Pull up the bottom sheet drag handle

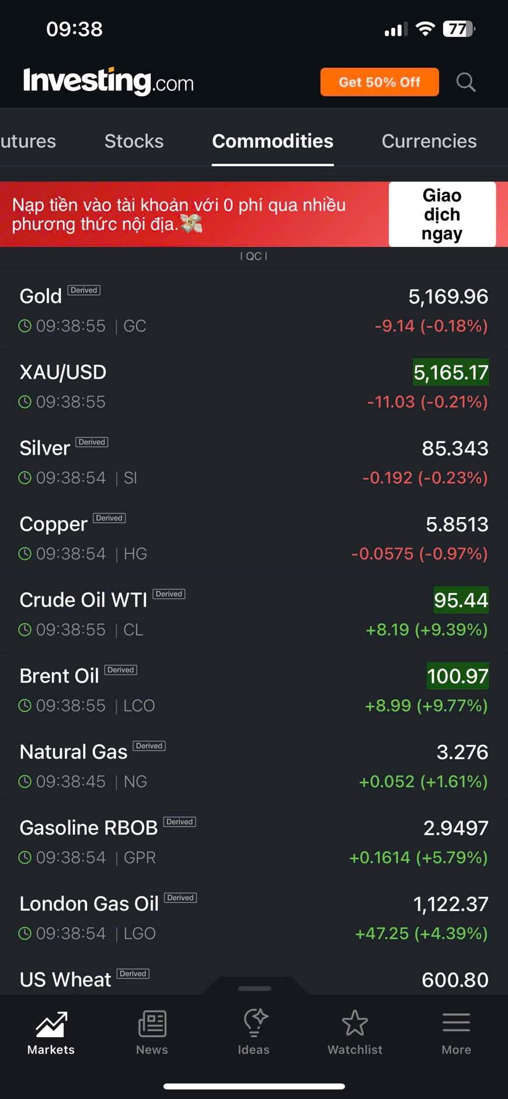pyautogui.click(x=255, y=988)
